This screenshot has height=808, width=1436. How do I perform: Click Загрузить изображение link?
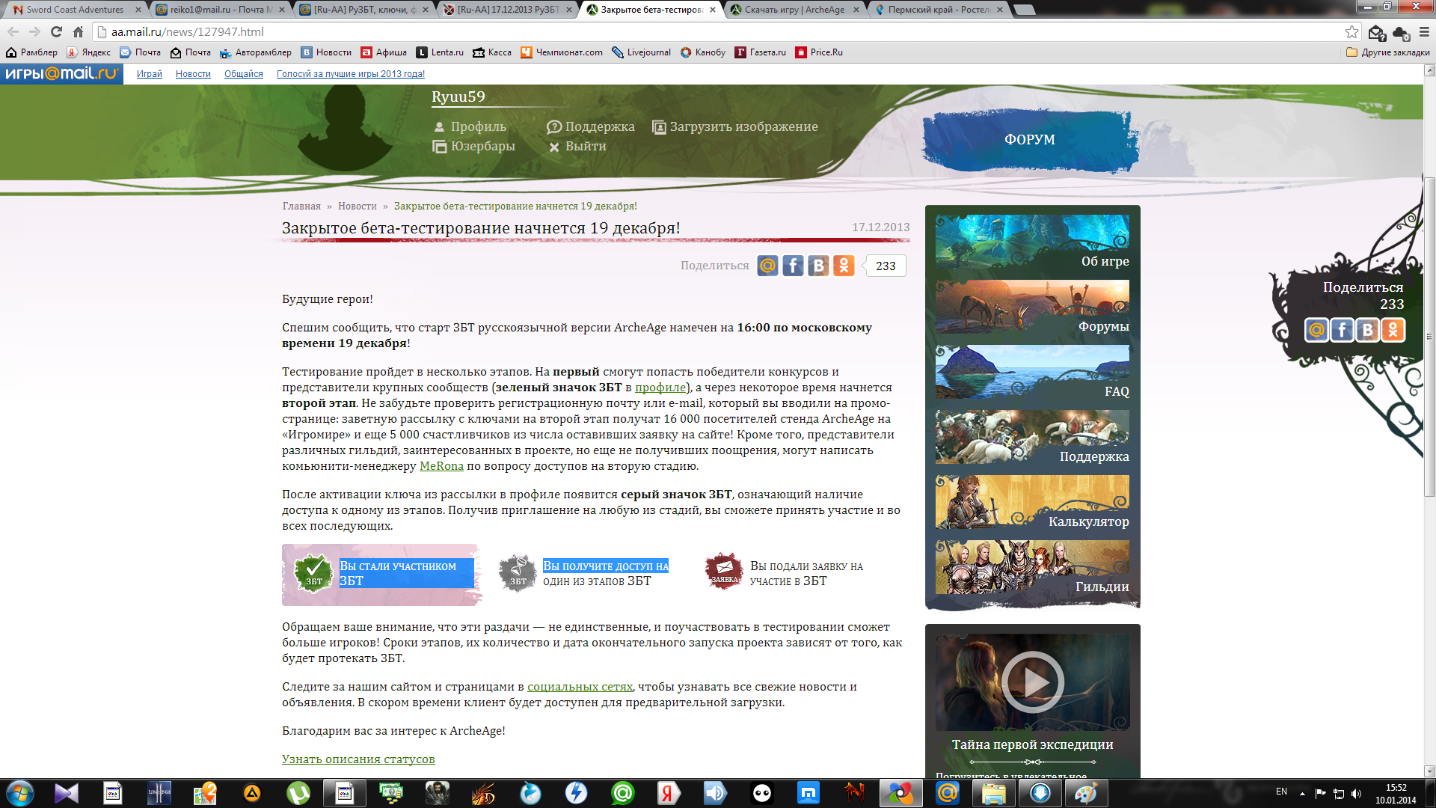(x=735, y=126)
